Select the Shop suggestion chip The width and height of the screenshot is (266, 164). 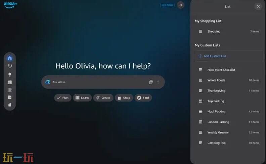(x=124, y=98)
